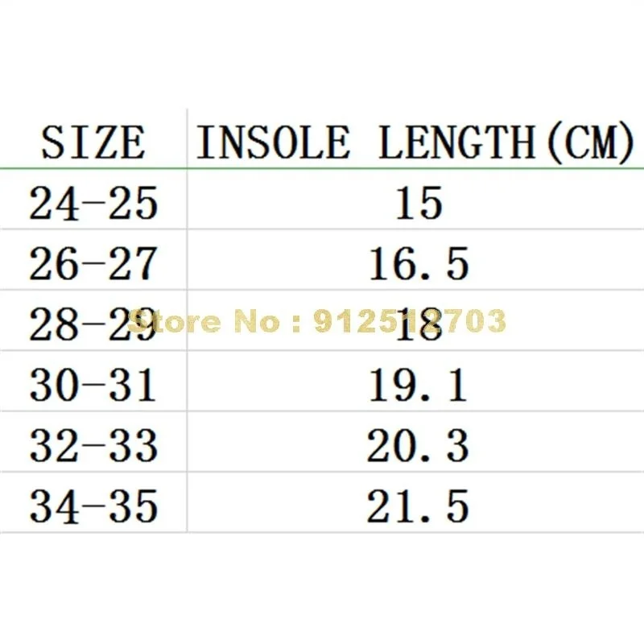644x644 pixels.
Task: Click the word INSOLE in the header
Action: coord(274,143)
